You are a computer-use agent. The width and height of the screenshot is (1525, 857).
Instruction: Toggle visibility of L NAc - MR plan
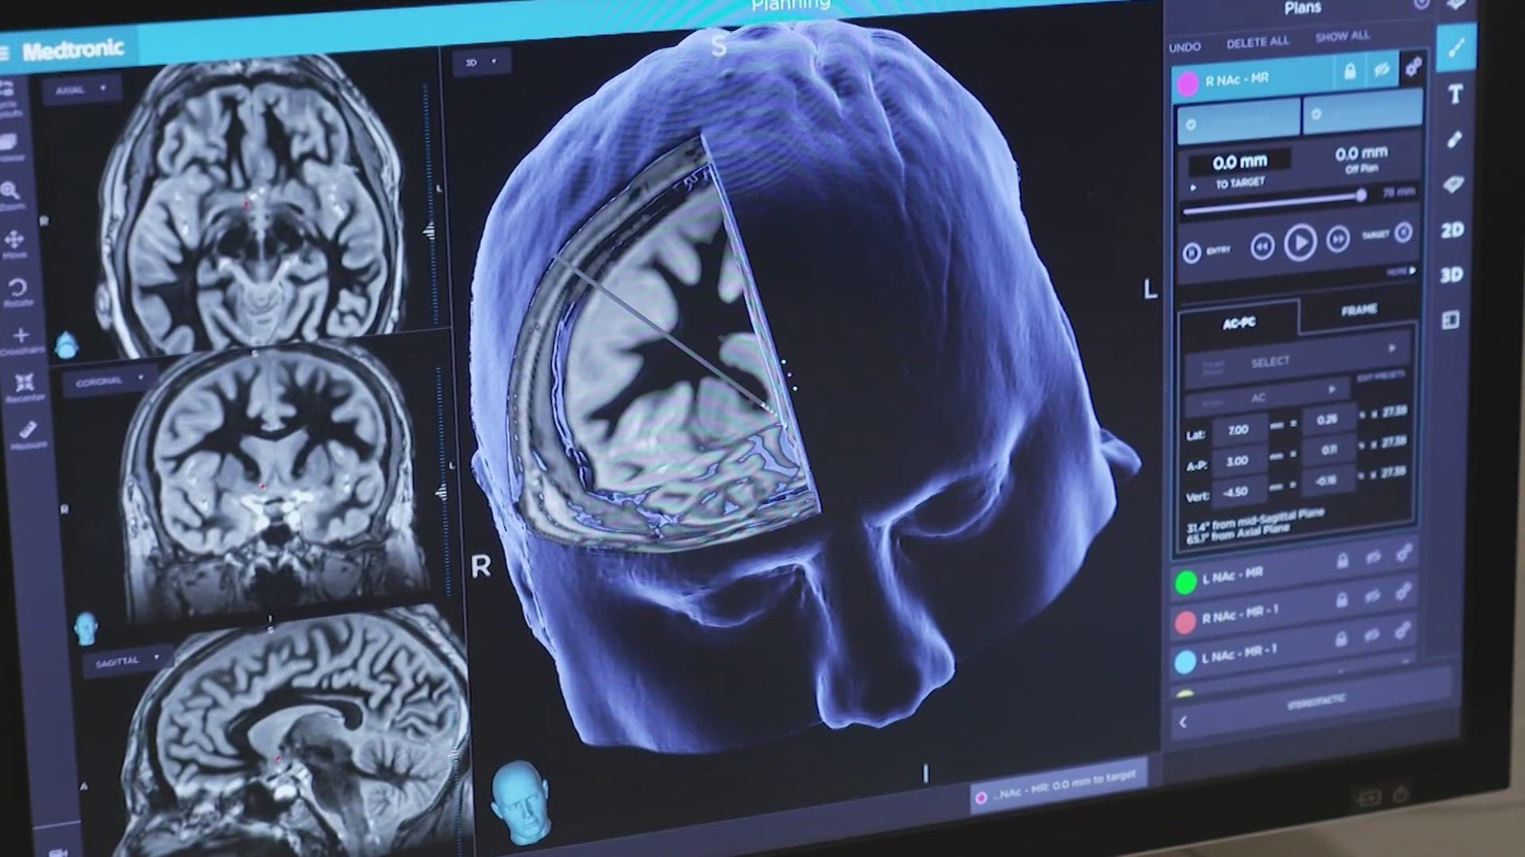coord(1372,557)
